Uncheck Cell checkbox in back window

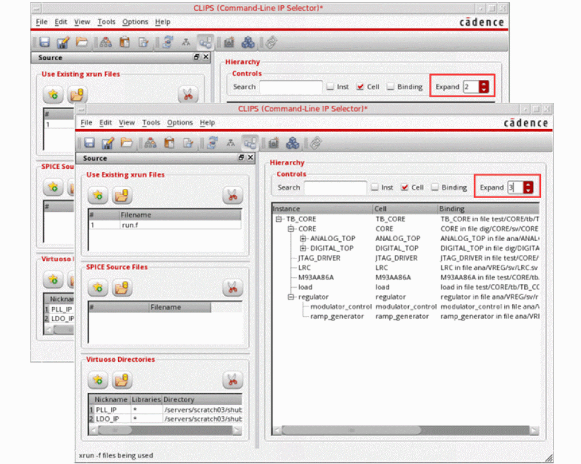pyautogui.click(x=360, y=86)
